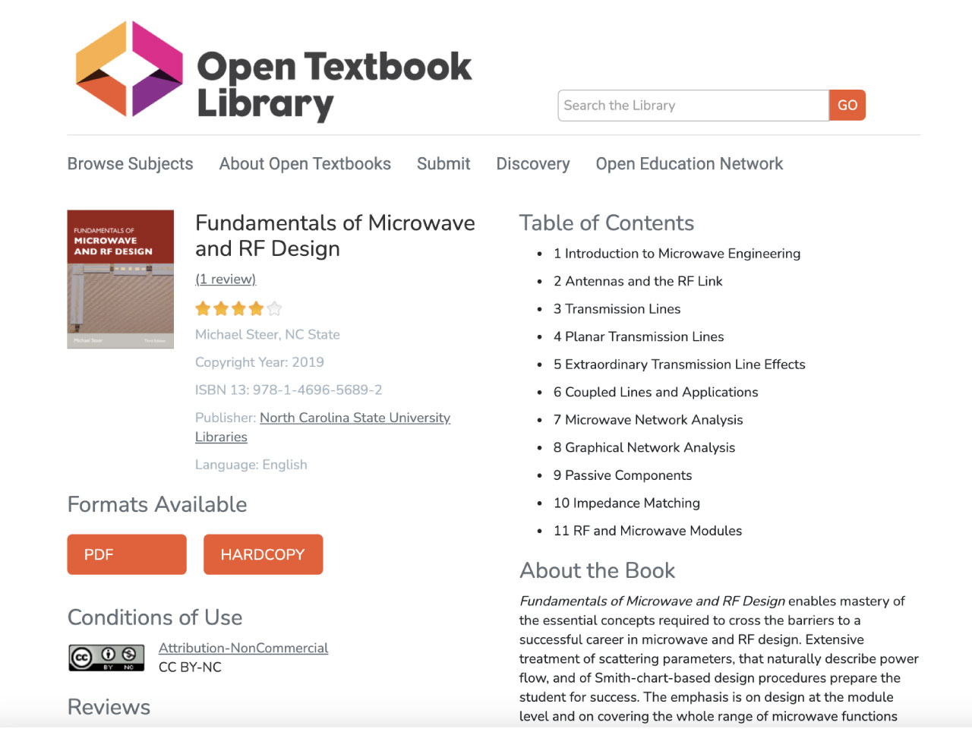Click the Table of Contents heading
This screenshot has height=729, width=972.
(x=607, y=223)
